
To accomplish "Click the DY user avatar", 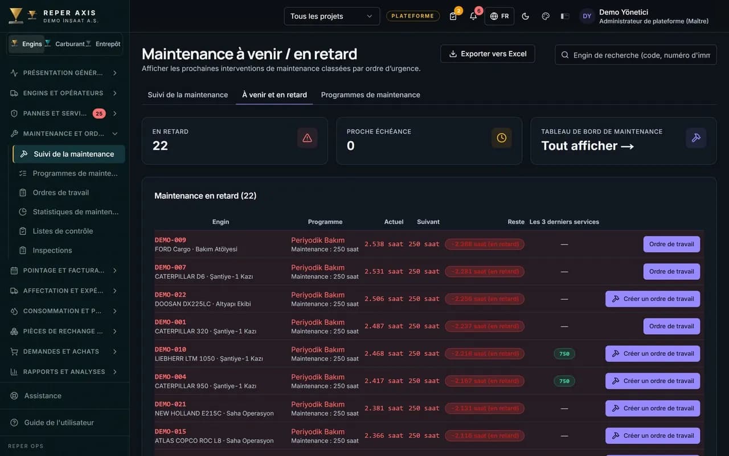I will (x=587, y=16).
